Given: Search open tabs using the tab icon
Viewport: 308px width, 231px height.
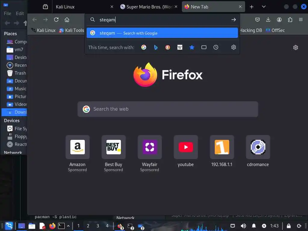Looking at the screenshot, I should coord(204,47).
